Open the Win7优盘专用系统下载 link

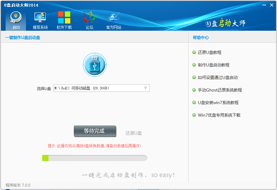coord(219,115)
